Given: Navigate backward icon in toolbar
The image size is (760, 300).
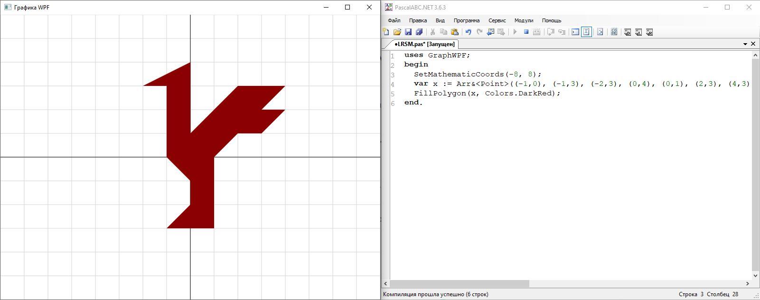Looking at the screenshot, I should click(x=490, y=32).
